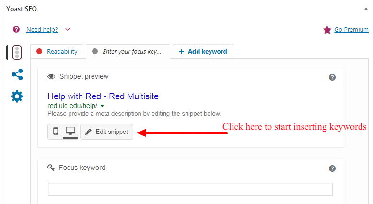Open the advanced settings gear icon

click(x=17, y=96)
